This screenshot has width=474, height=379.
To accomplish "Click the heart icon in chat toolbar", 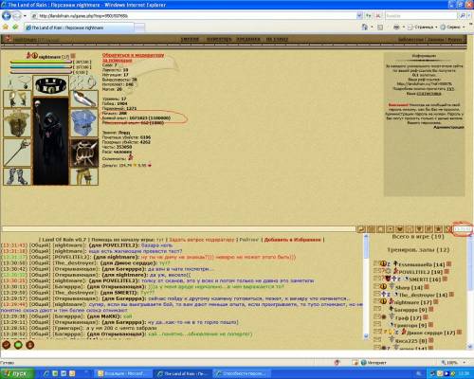I will coord(400,229).
